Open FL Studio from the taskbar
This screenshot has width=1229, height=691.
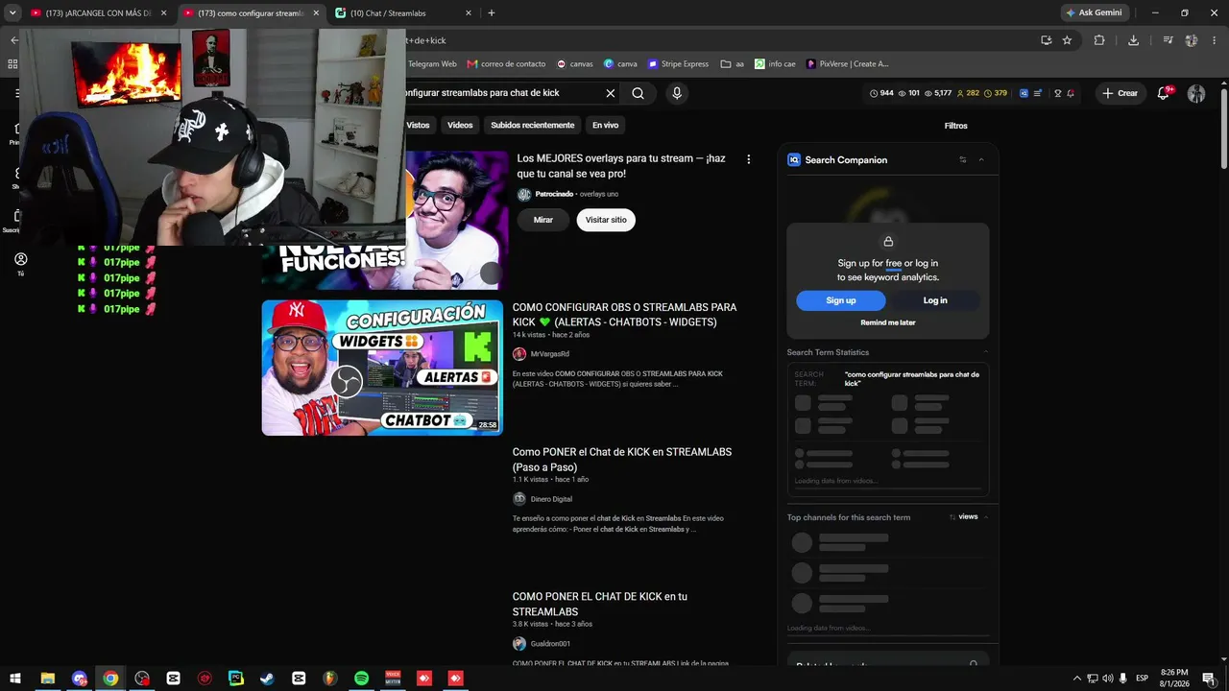[x=329, y=679]
